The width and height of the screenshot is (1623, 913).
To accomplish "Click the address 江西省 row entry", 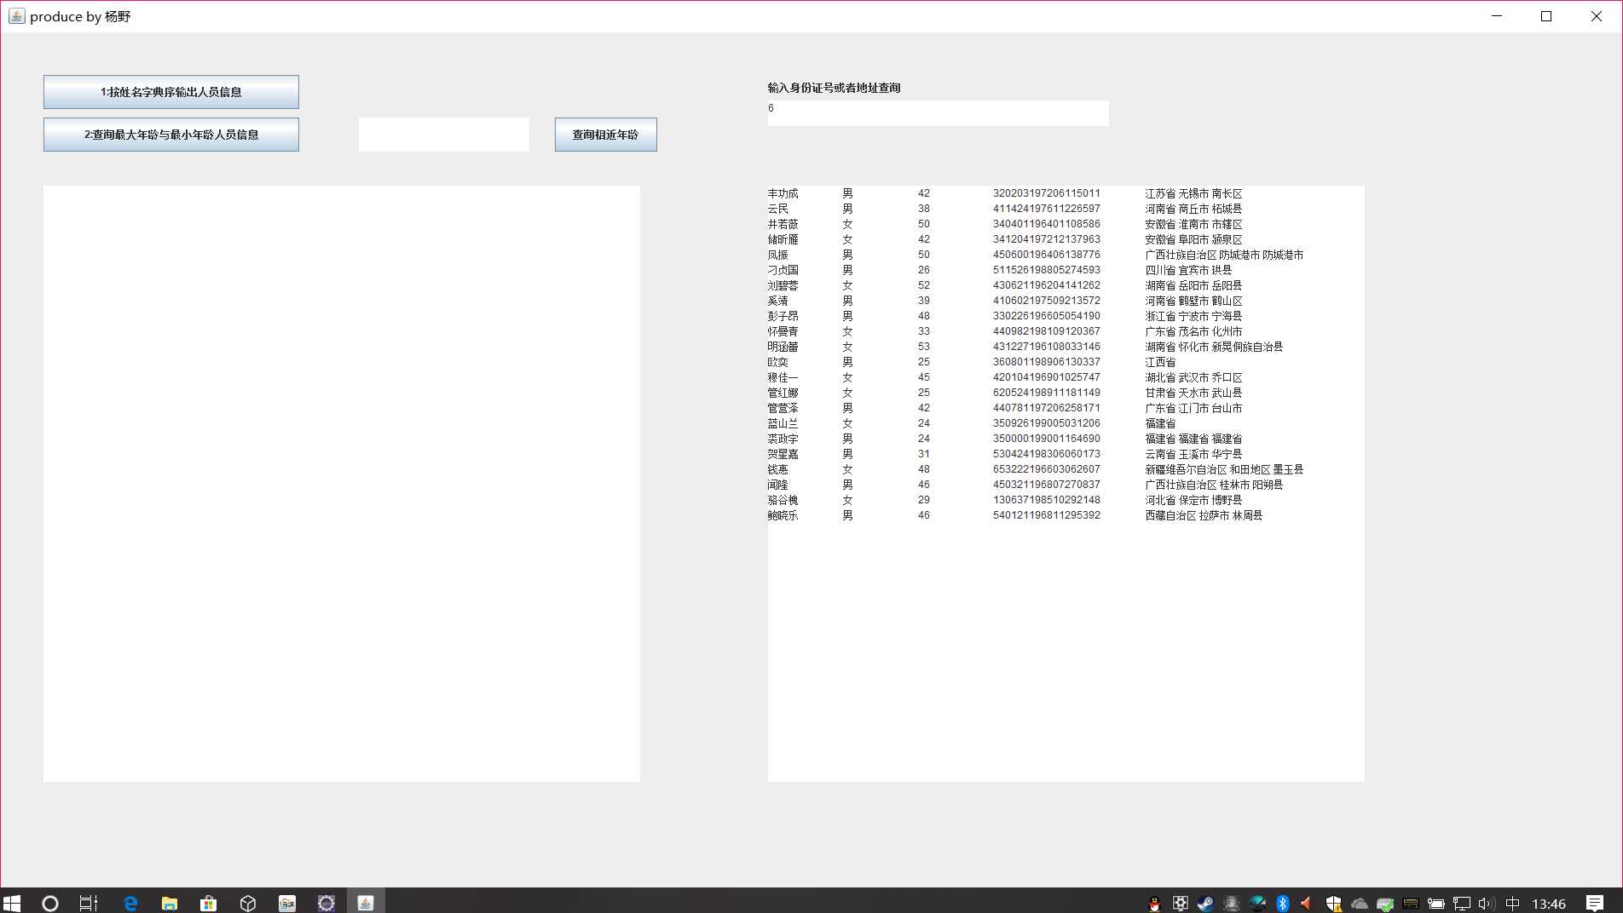I will point(1160,362).
